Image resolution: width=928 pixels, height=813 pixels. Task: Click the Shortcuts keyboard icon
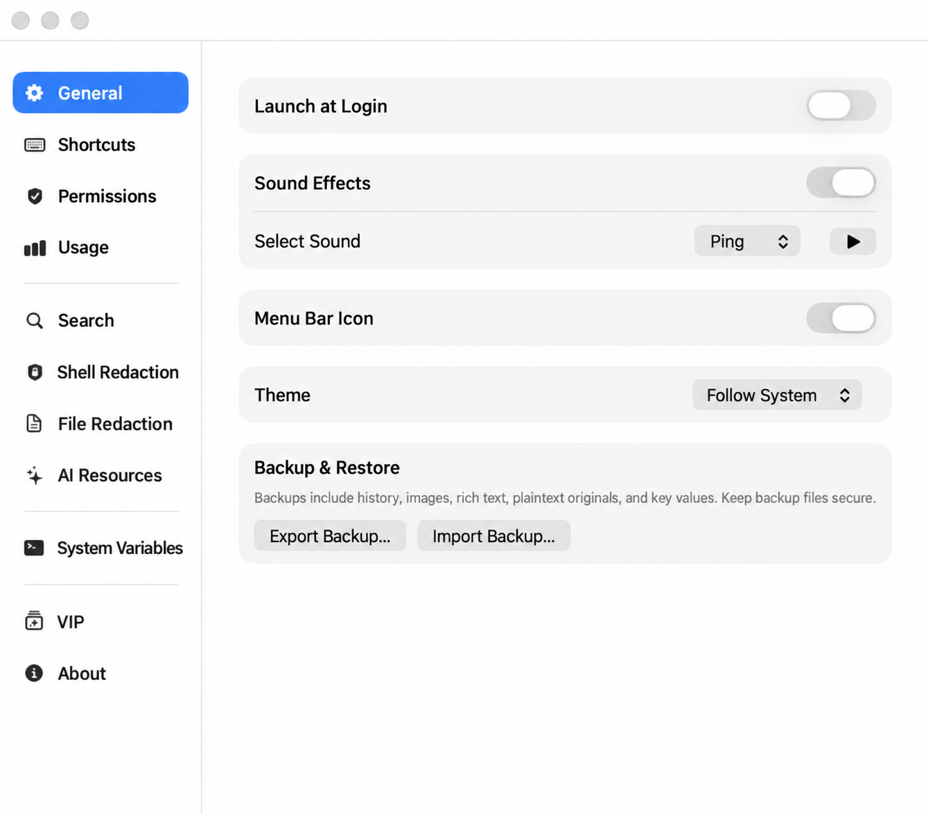pyautogui.click(x=35, y=145)
